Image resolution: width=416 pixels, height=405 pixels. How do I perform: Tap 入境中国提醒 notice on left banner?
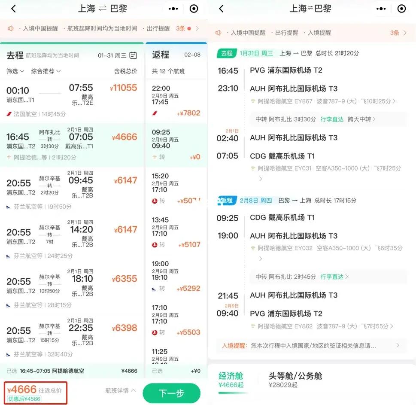(x=40, y=28)
